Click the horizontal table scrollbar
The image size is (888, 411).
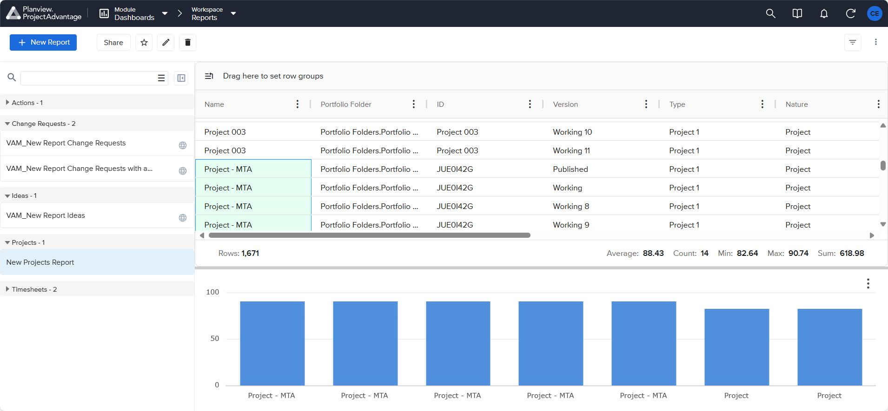coord(369,235)
